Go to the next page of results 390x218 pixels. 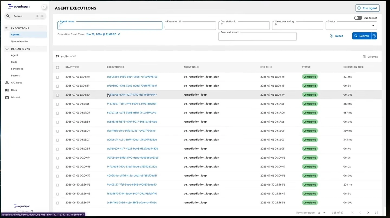(368, 213)
